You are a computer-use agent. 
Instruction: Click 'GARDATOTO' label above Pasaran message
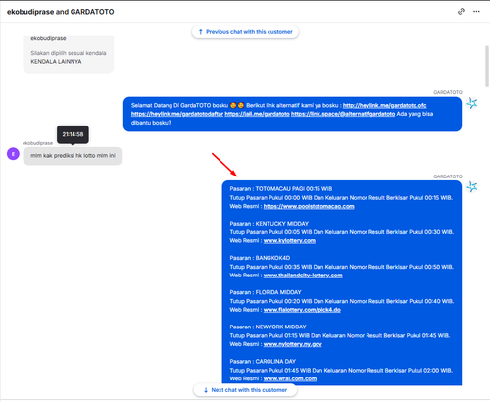click(x=448, y=176)
